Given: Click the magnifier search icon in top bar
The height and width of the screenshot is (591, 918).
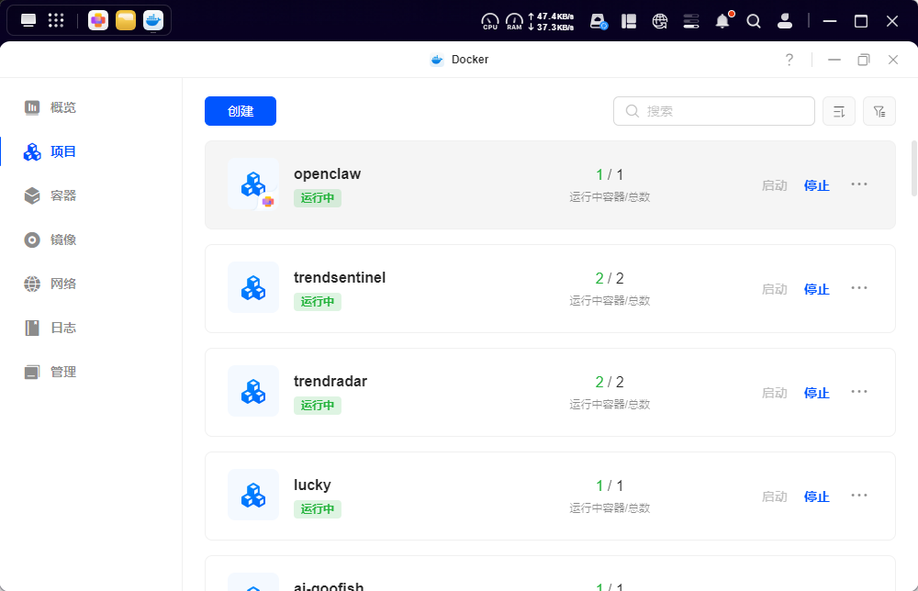Looking at the screenshot, I should coord(754,20).
